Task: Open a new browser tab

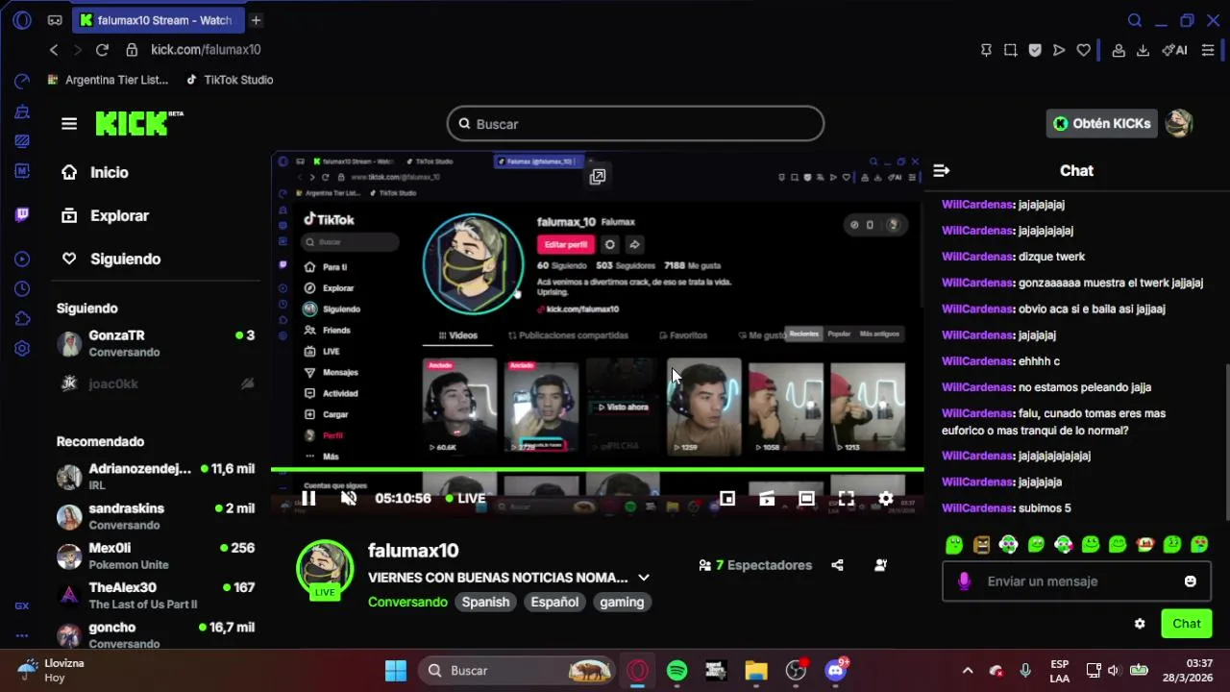Action: (x=256, y=20)
